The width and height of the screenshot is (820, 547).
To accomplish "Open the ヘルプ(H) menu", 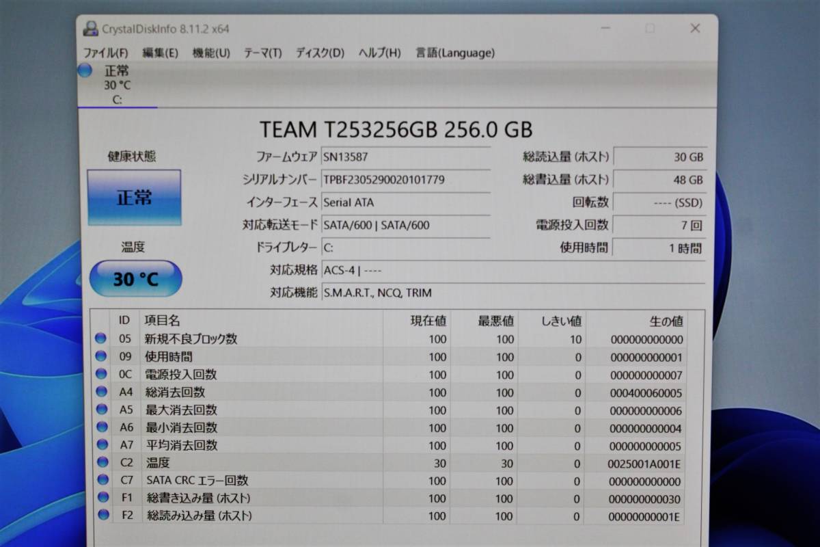I will [380, 53].
